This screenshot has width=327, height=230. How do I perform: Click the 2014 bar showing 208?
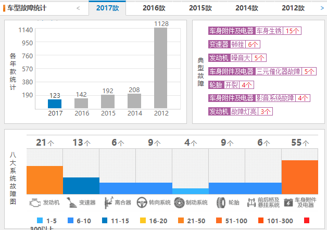tap(134, 101)
